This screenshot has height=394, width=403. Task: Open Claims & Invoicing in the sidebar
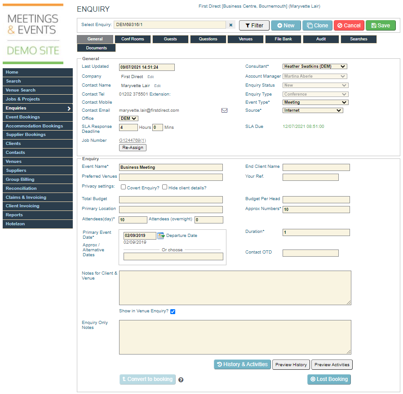(x=38, y=197)
